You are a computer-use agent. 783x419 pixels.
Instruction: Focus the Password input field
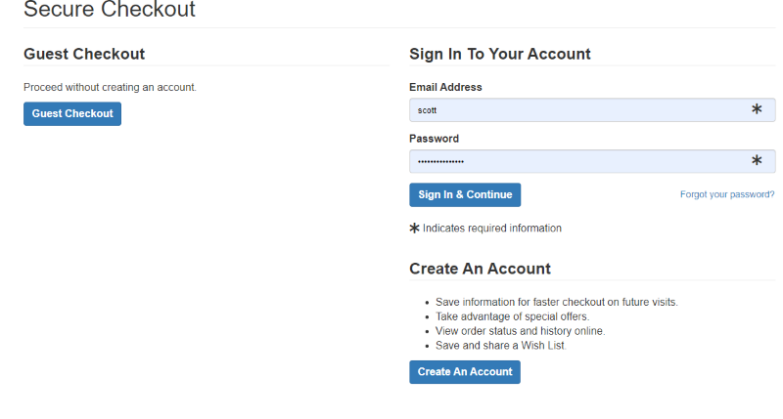point(577,161)
